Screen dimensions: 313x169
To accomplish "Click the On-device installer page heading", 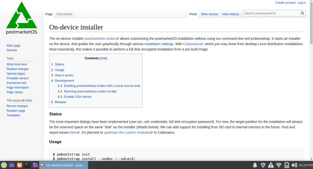I will [76, 27].
